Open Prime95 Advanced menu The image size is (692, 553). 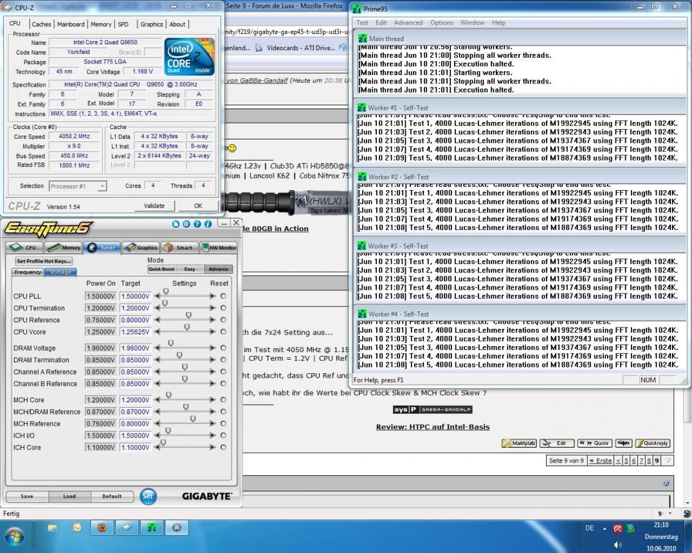tap(408, 22)
